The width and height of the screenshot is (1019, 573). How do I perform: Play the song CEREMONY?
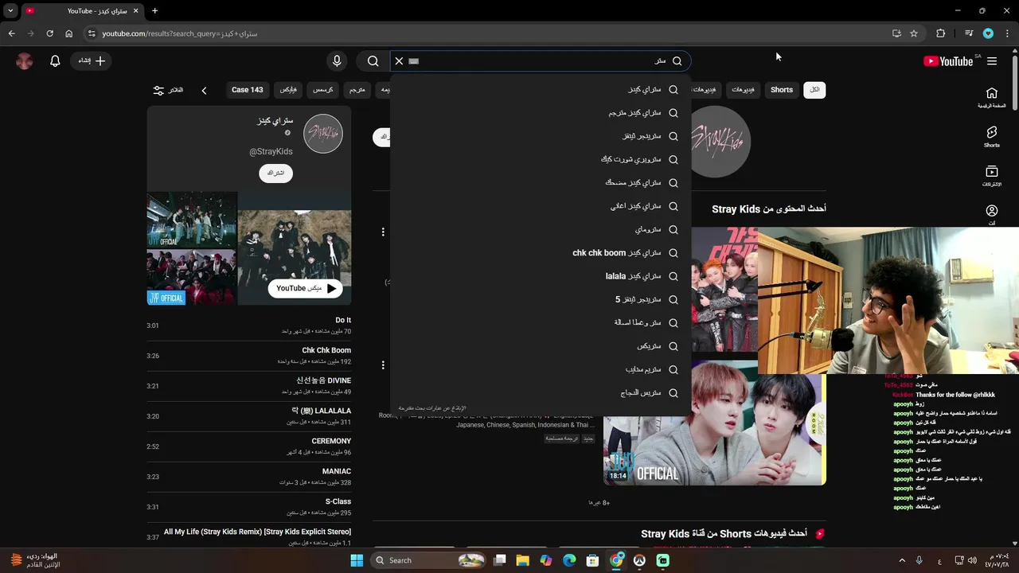tap(249, 446)
